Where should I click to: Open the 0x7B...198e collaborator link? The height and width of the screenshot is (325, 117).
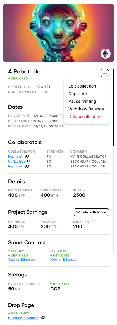[17, 161]
